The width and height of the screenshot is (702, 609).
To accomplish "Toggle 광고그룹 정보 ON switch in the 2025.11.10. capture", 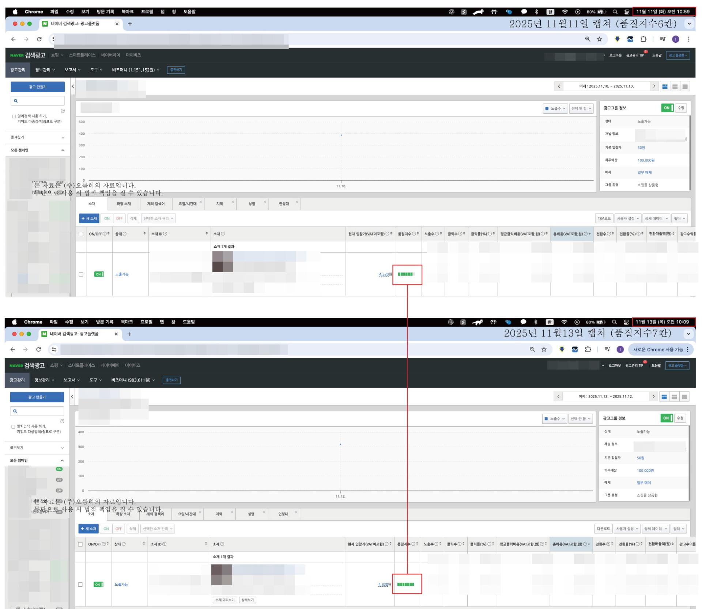I will pos(667,108).
